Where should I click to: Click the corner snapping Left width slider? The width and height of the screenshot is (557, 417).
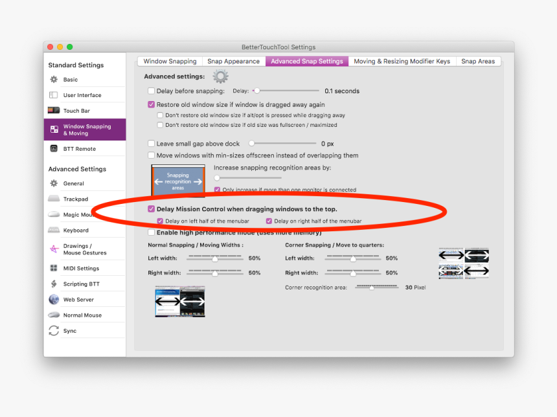click(352, 258)
